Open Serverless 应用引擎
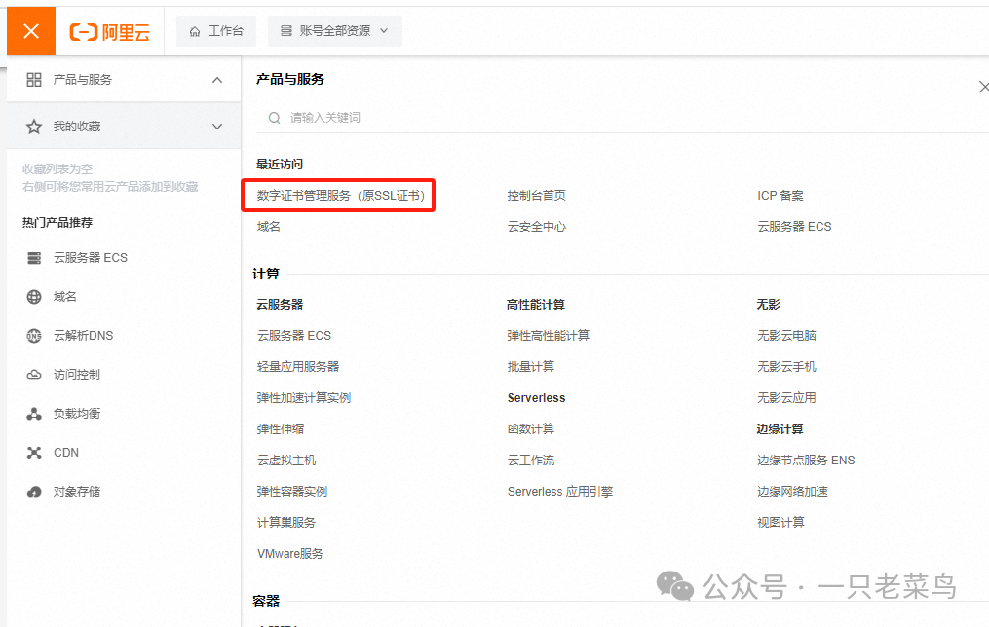Screen dimensions: 989x627 click(560, 492)
